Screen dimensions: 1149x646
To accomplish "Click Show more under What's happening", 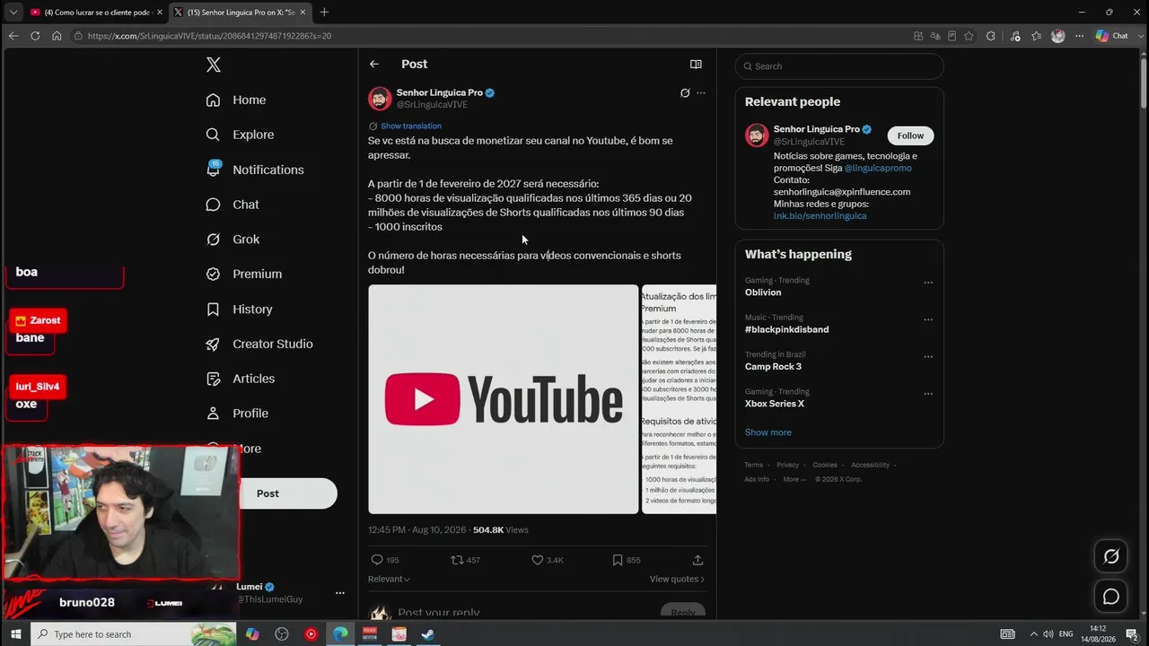I will tap(767, 432).
